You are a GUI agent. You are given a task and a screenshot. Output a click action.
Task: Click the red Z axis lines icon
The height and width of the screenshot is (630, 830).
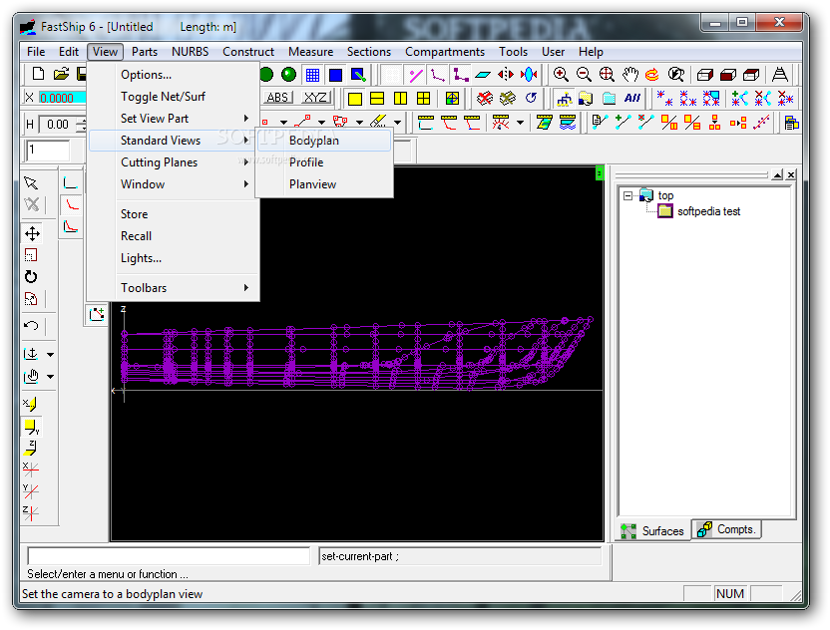[x=31, y=512]
